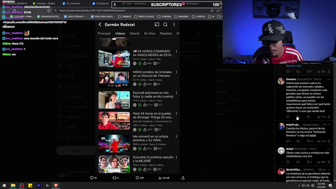The height and width of the screenshot is (189, 336).
Task: Click the Brave browser taskbar icon
Action: 56,186
